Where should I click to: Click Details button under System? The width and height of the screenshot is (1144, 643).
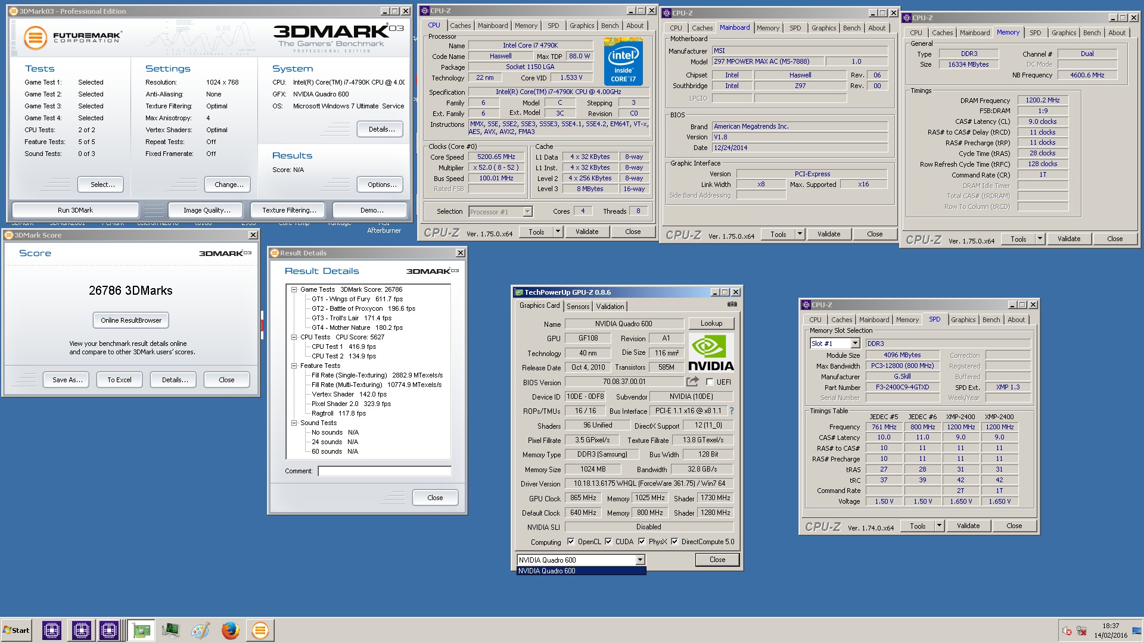coord(381,129)
